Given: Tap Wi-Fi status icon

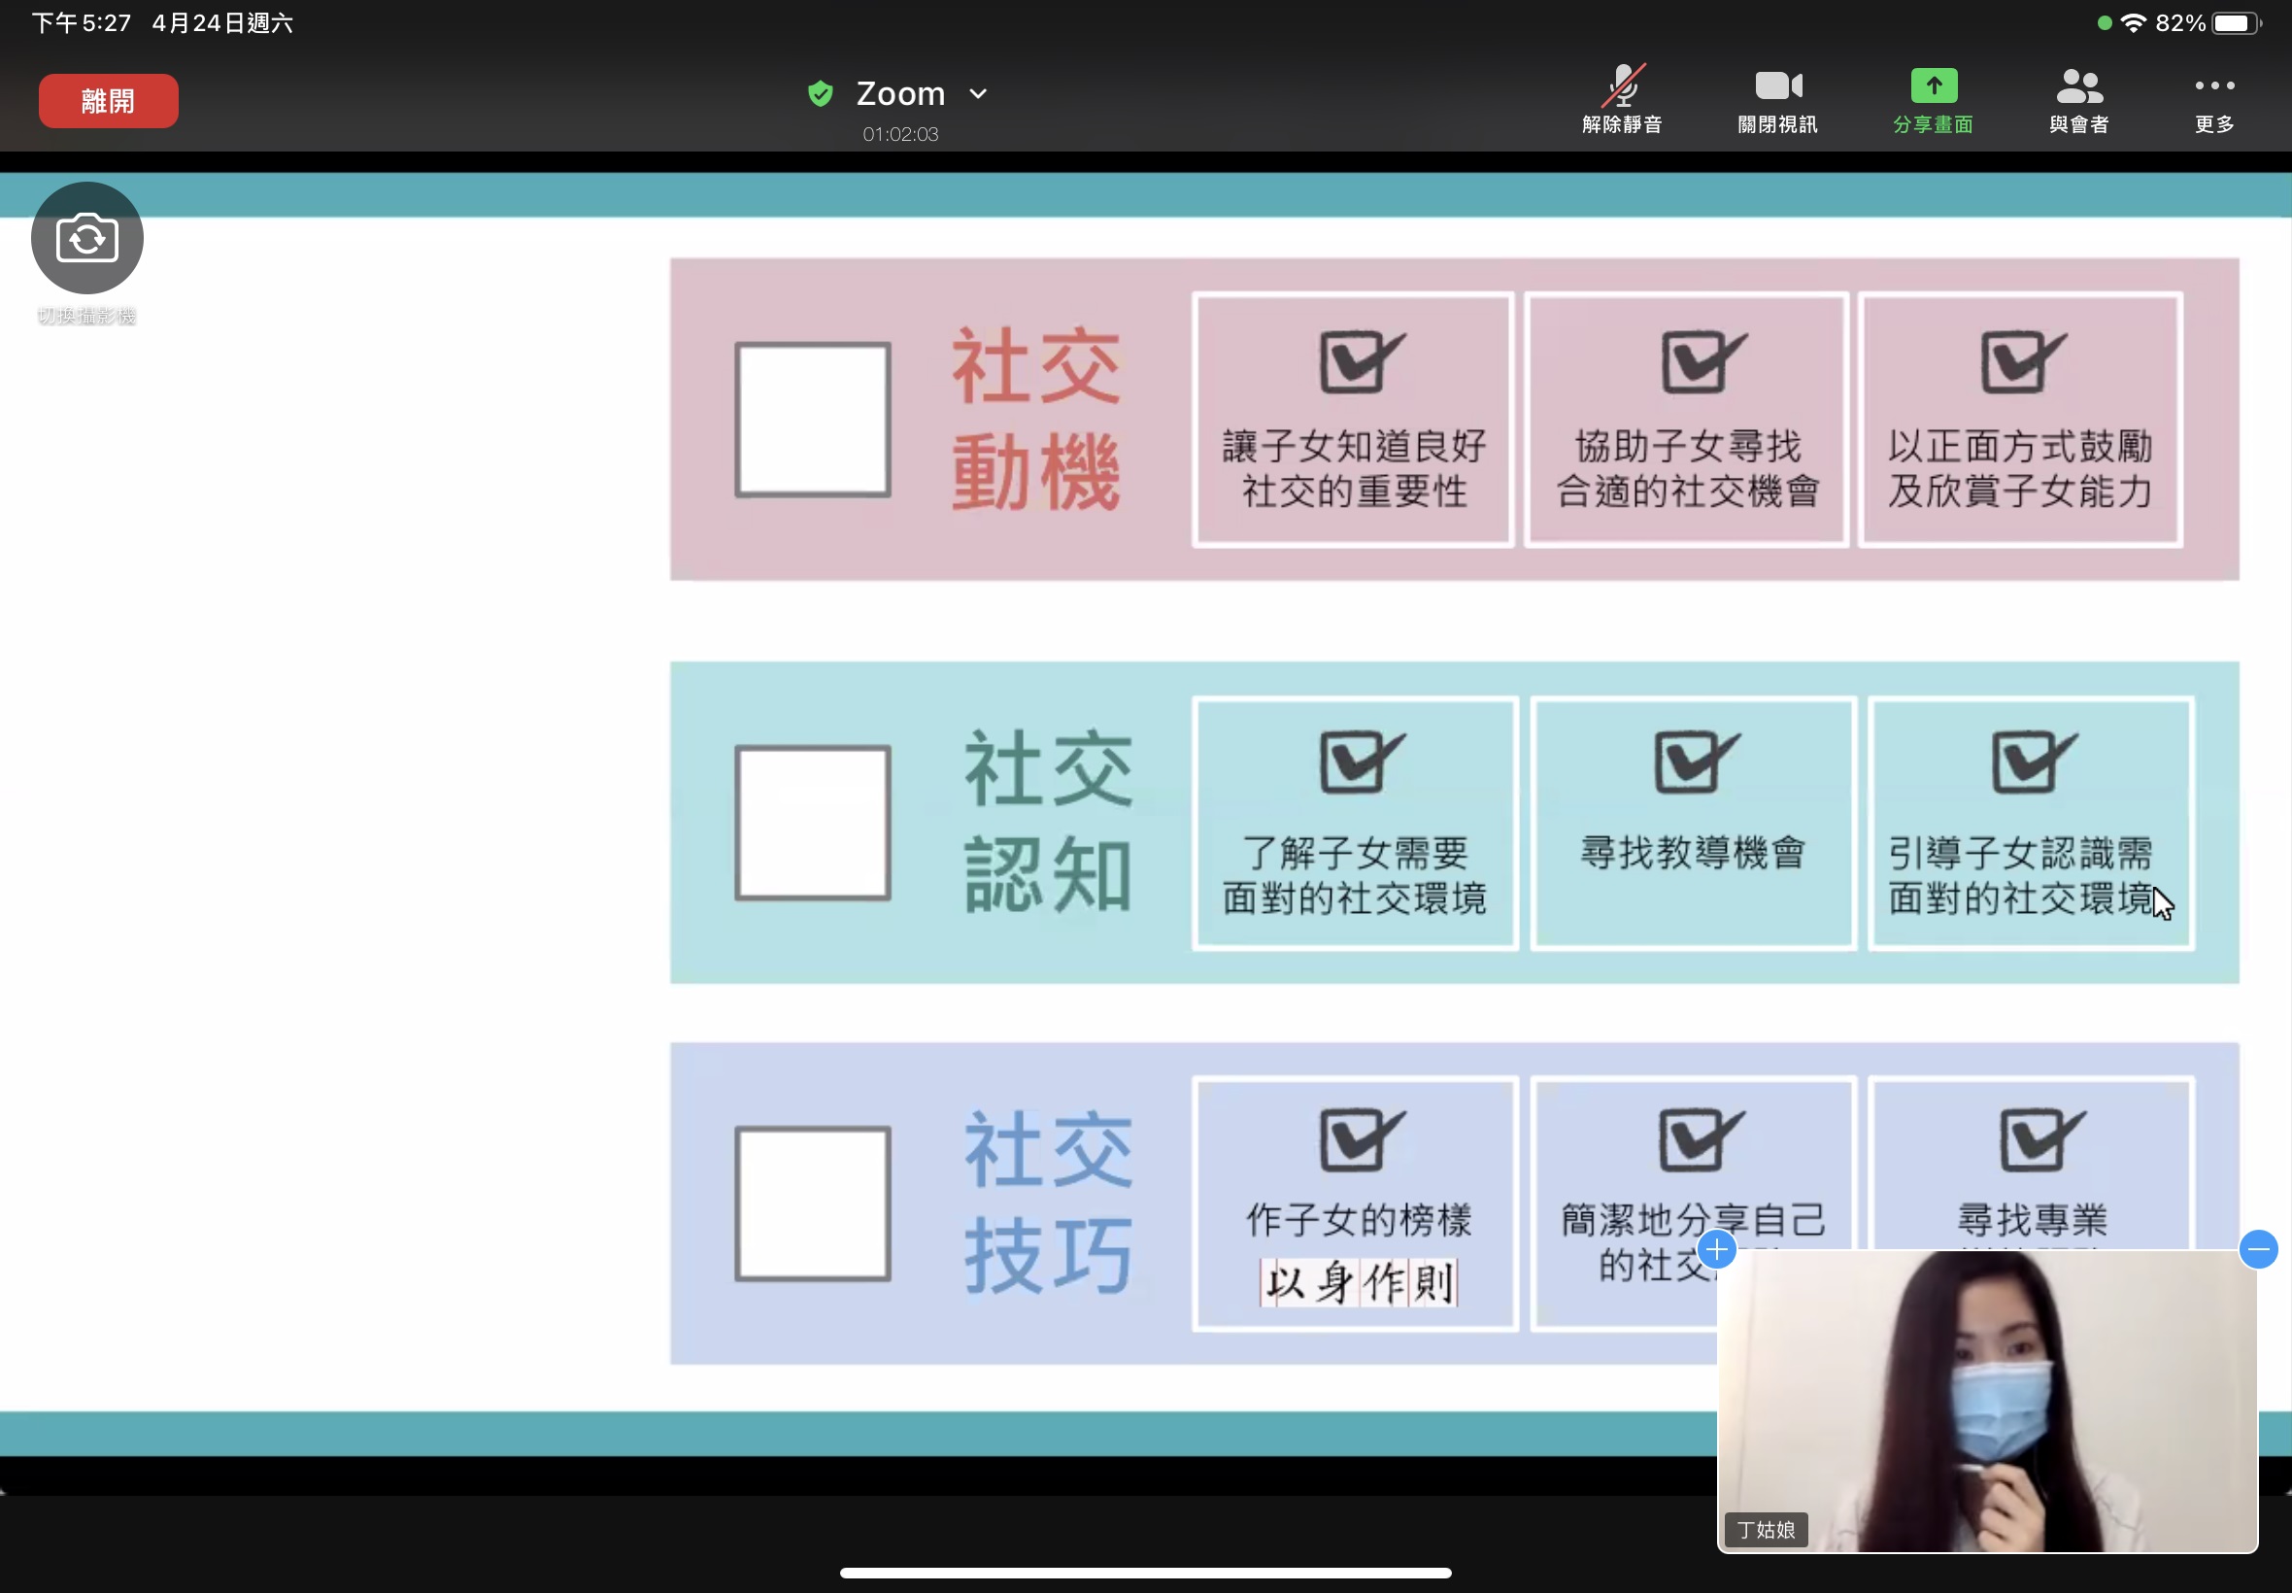Looking at the screenshot, I should click(x=2133, y=23).
